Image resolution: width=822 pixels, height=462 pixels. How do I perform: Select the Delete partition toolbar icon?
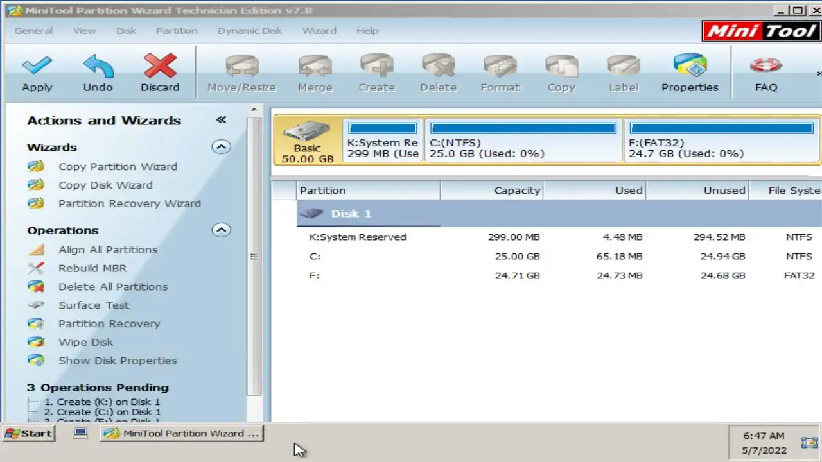click(x=438, y=65)
